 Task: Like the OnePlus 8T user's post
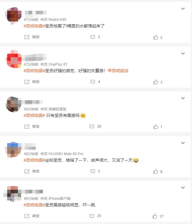[x=158, y=82]
